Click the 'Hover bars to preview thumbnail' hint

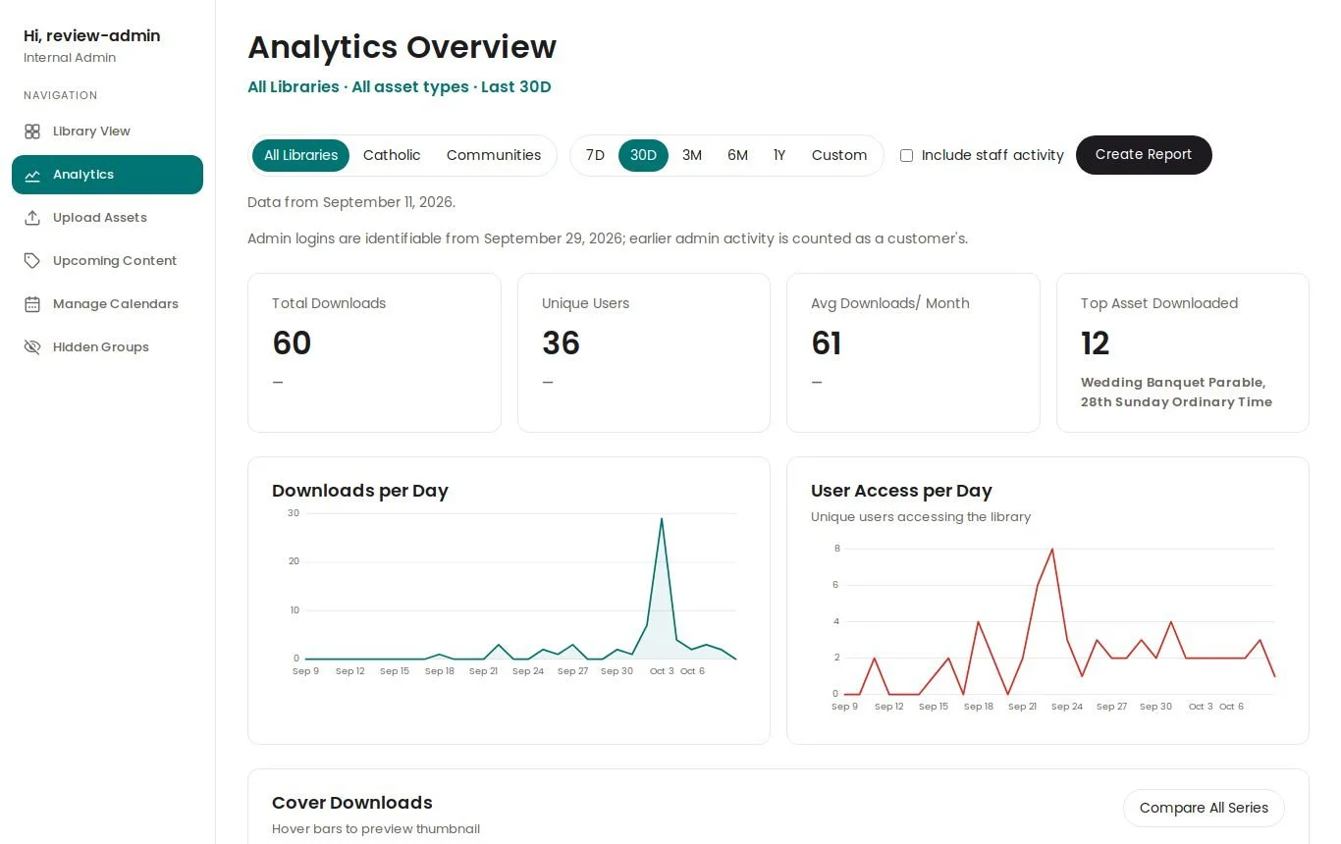pyautogui.click(x=376, y=829)
